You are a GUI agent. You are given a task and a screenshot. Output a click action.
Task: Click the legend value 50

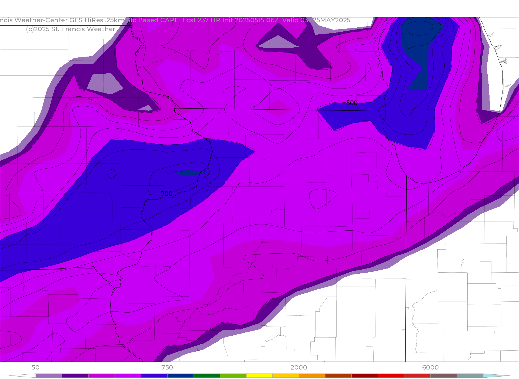(x=35, y=367)
